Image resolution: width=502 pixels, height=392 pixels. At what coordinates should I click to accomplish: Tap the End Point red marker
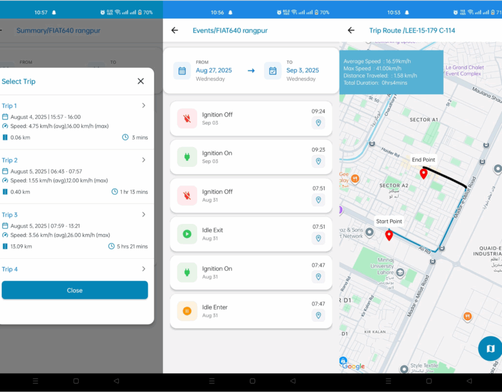coord(423,173)
